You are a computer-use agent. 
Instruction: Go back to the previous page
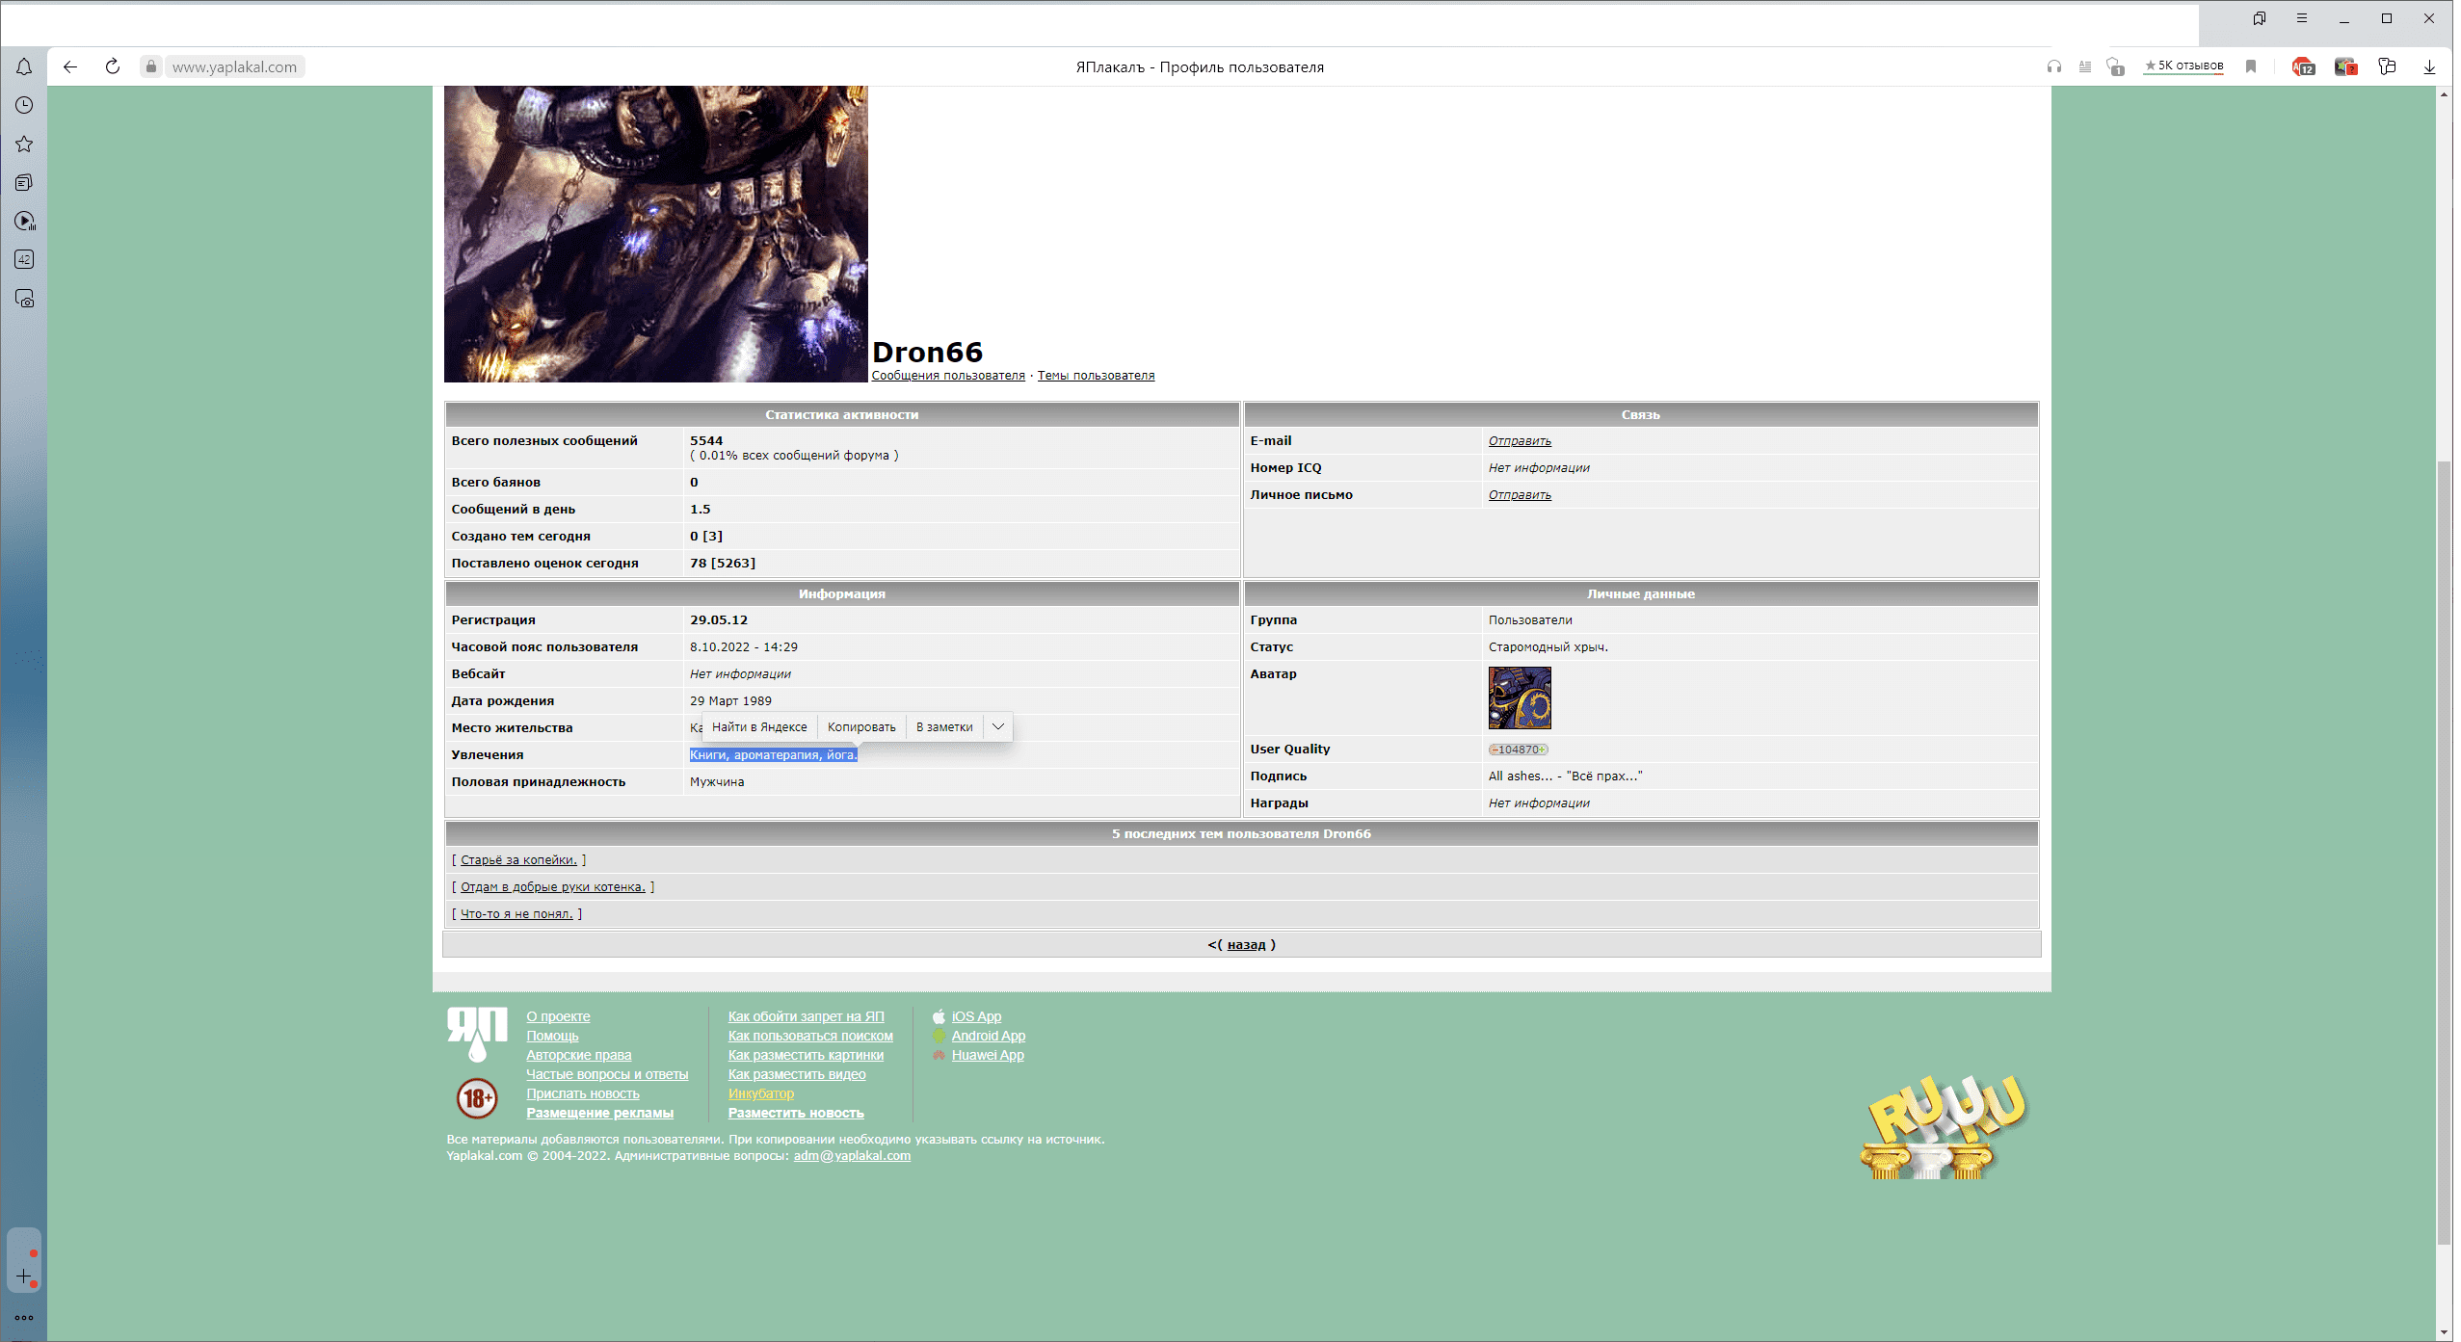pos(69,66)
